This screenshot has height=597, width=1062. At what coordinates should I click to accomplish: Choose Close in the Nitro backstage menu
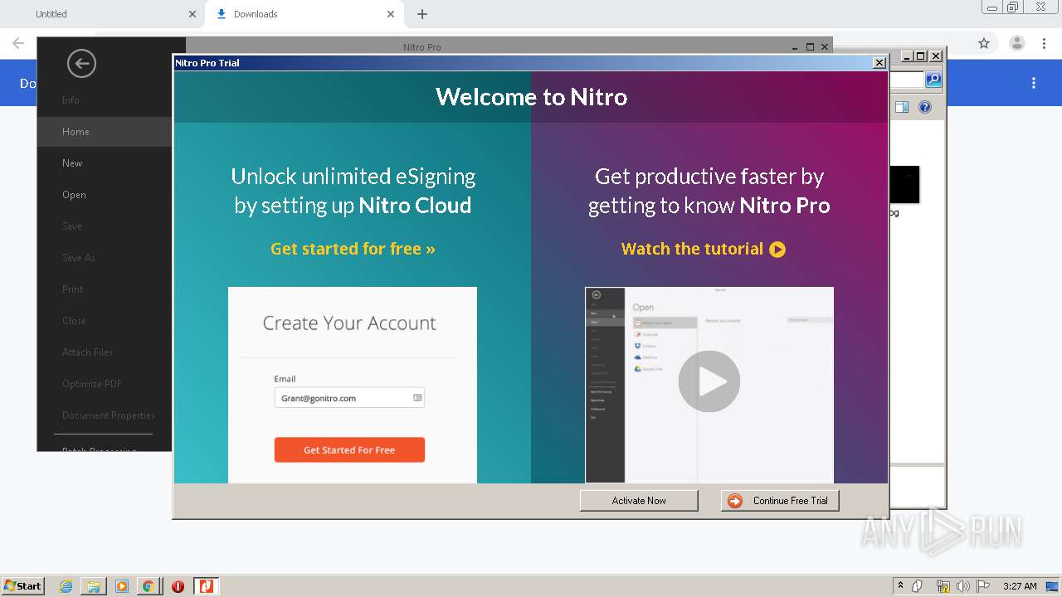(x=74, y=321)
